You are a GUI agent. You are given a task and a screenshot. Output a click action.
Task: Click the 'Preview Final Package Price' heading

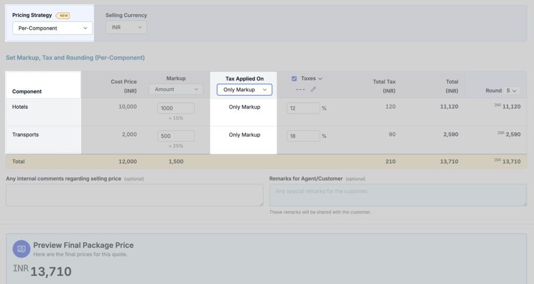(83, 245)
